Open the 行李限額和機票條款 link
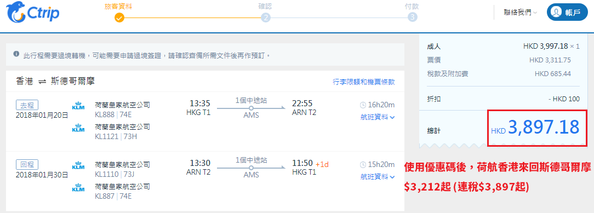The height and width of the screenshot is (213, 594). (x=364, y=82)
